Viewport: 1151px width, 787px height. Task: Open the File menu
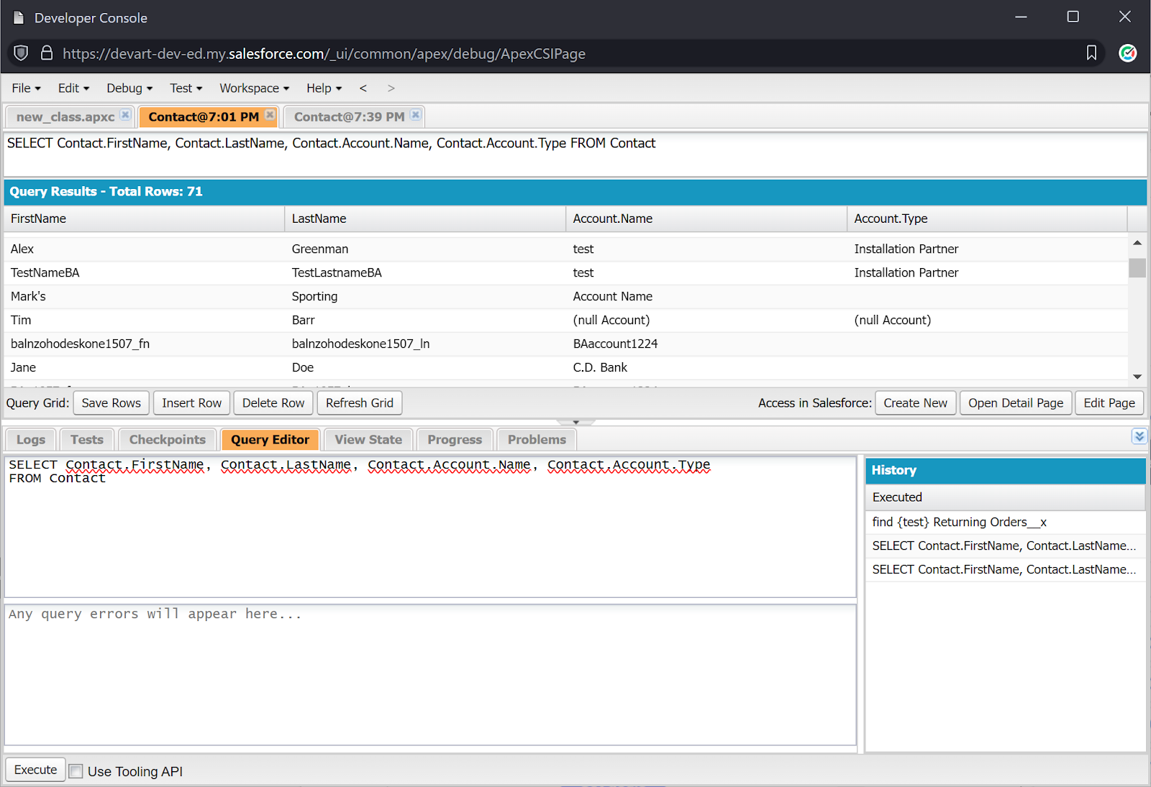[x=22, y=88]
